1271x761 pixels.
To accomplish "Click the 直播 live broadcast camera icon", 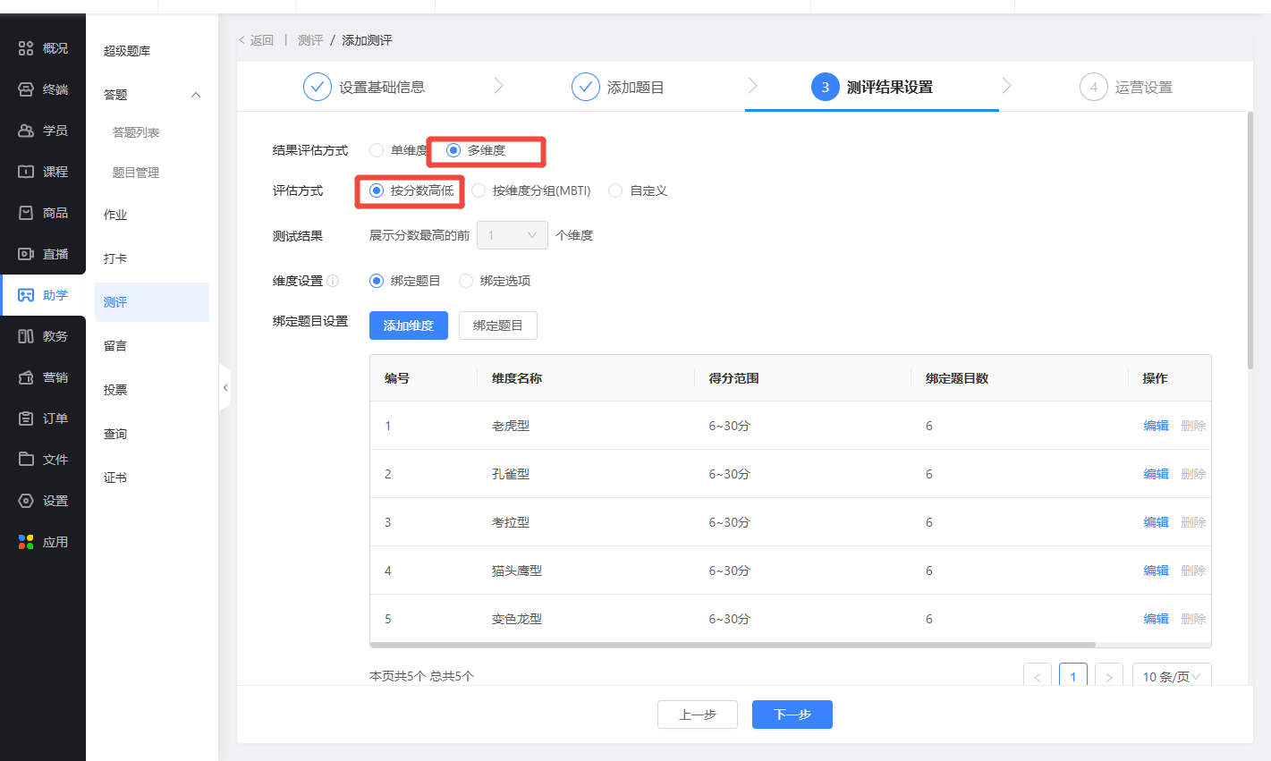I will tap(26, 254).
